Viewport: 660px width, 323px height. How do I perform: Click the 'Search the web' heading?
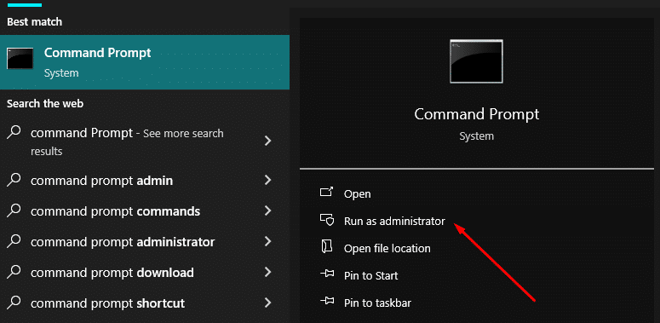45,104
